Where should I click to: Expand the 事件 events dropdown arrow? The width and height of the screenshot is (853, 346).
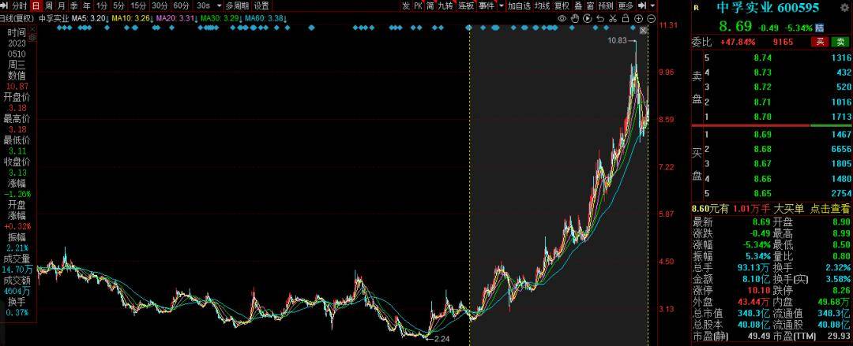point(500,6)
